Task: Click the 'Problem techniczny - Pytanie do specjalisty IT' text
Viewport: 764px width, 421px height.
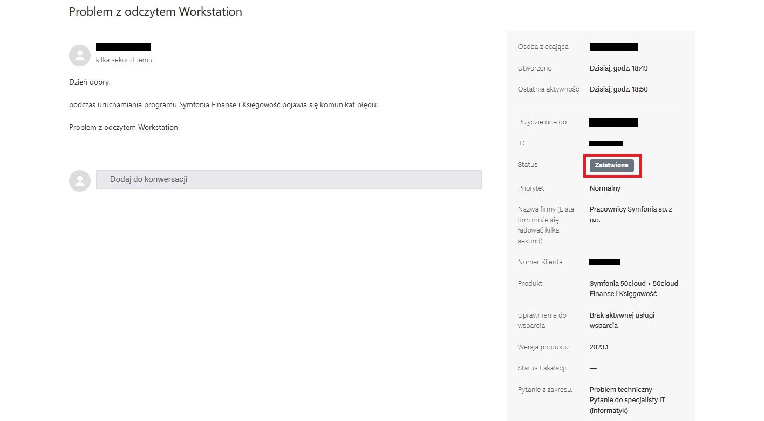Action: pyautogui.click(x=627, y=400)
